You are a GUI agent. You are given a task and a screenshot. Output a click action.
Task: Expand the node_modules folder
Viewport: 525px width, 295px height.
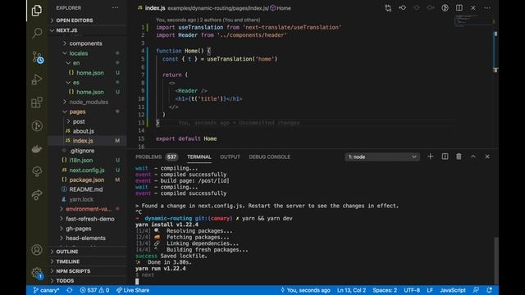pyautogui.click(x=88, y=102)
